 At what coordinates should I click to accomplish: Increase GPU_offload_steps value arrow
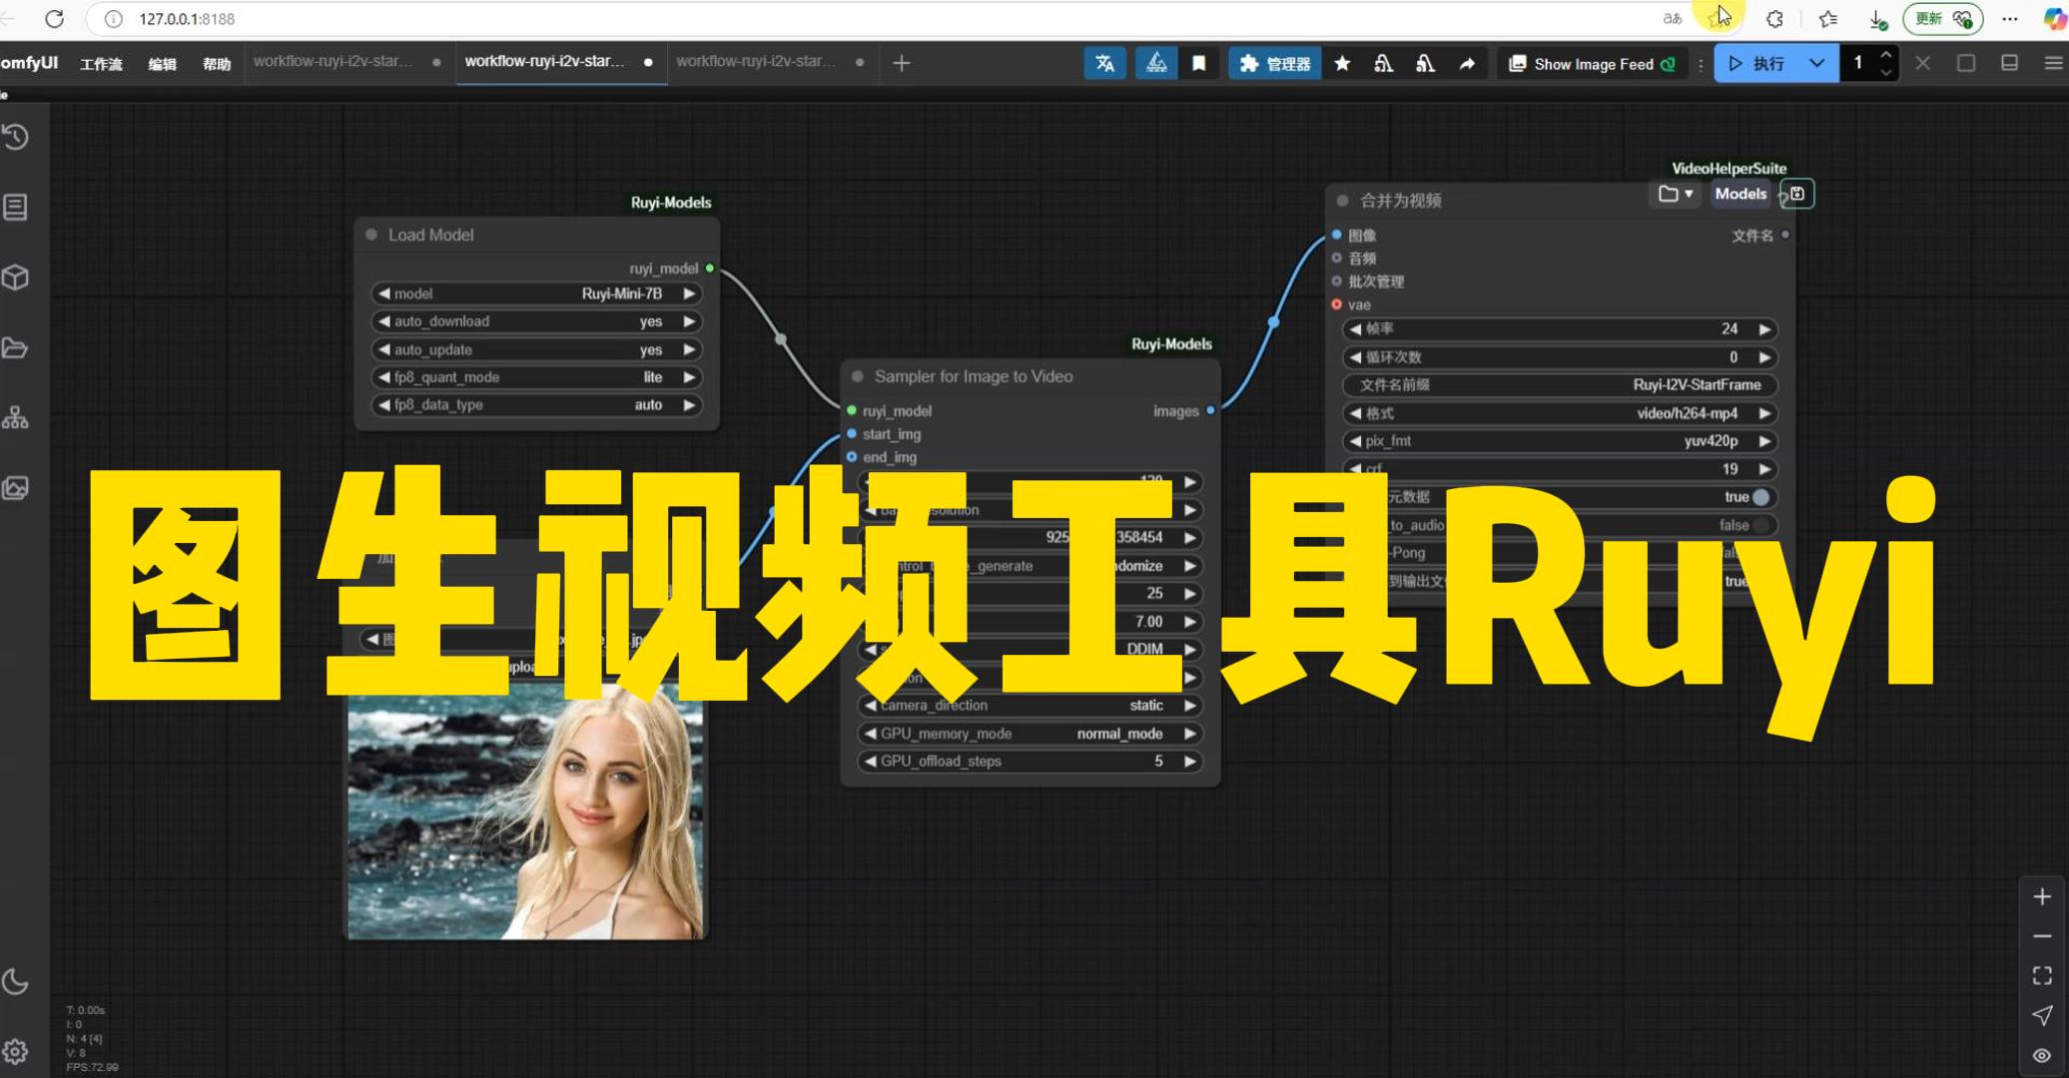pos(1190,762)
